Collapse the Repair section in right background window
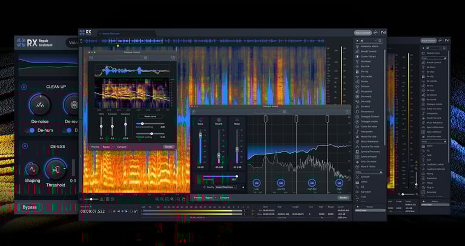The image size is (465, 246). click(444, 58)
